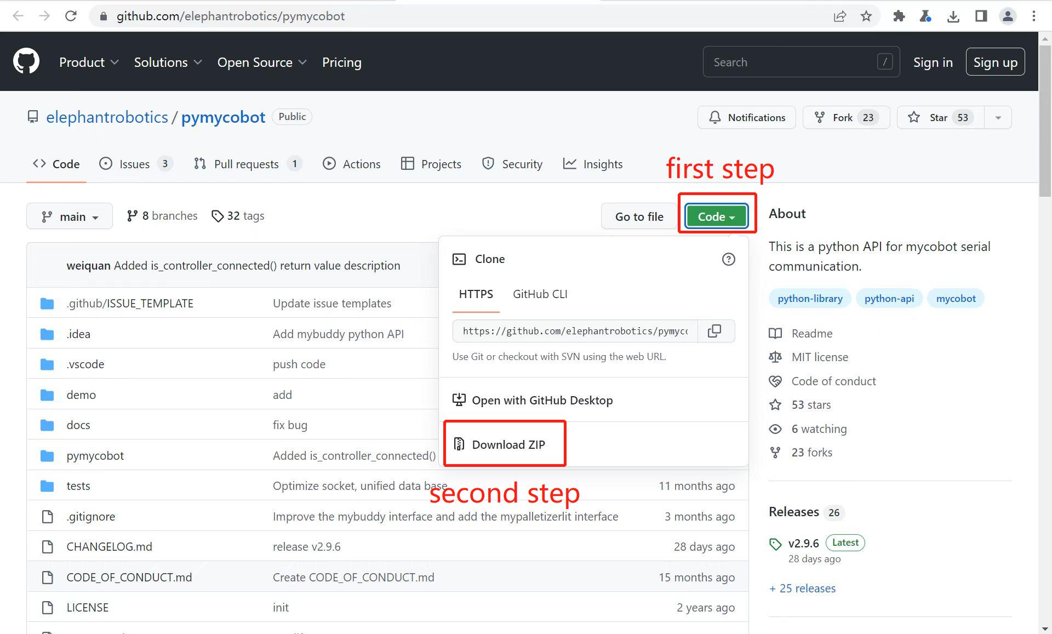
Task: Expand the Product menu
Action: point(88,62)
